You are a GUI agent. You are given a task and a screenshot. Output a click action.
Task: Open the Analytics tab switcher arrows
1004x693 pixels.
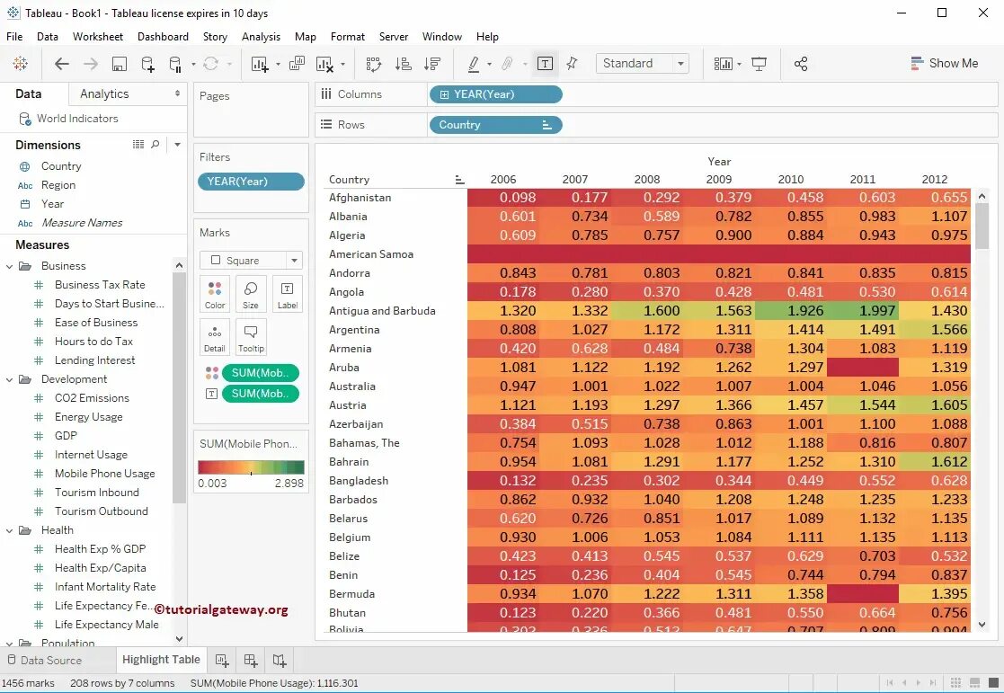(177, 93)
